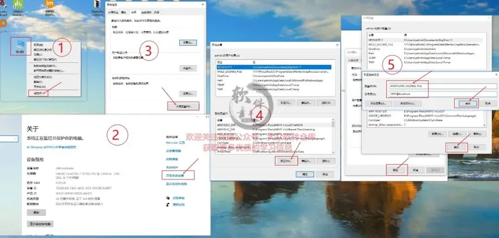Open user profiles 设置(E)... button

188,68
